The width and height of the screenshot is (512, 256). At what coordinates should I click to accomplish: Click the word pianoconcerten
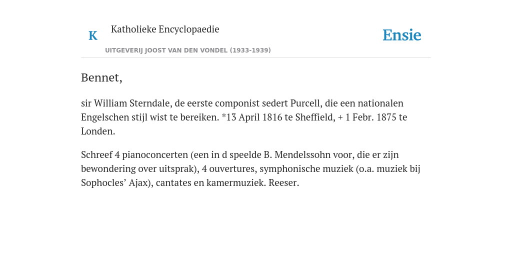(x=155, y=154)
